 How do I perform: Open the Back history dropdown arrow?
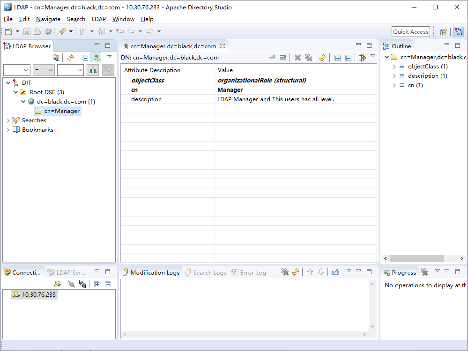coord(140,31)
